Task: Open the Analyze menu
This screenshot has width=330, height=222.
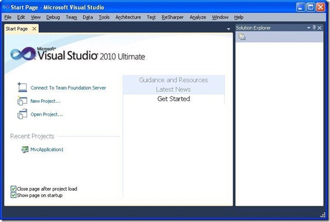Action: pos(198,17)
